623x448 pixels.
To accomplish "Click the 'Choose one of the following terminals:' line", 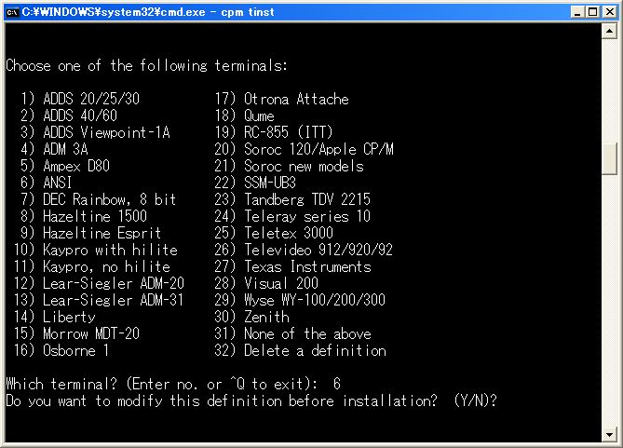I will click(146, 65).
